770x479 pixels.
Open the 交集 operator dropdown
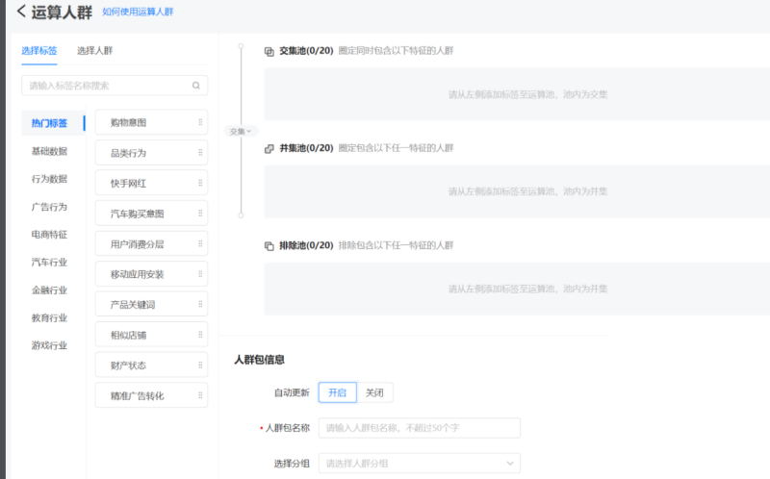pos(241,131)
